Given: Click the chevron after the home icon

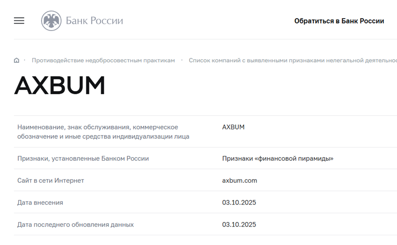Looking at the screenshot, I should [x=24, y=60].
